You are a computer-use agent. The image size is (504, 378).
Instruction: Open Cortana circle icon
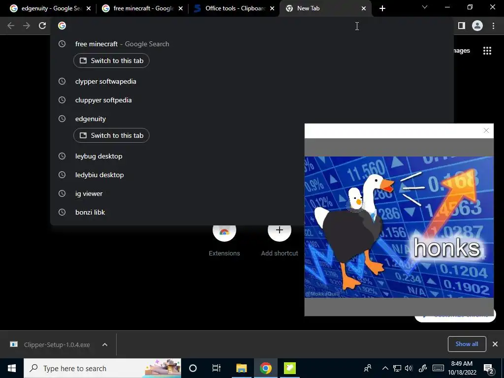(x=193, y=368)
